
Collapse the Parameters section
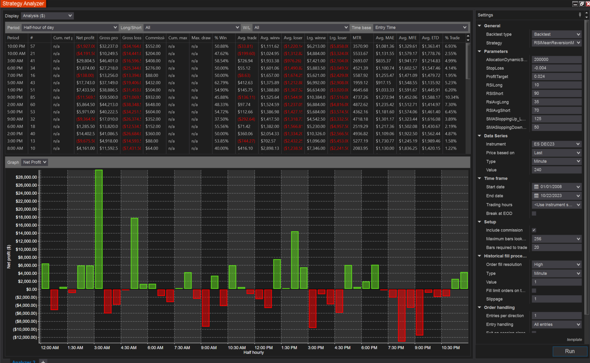click(479, 52)
